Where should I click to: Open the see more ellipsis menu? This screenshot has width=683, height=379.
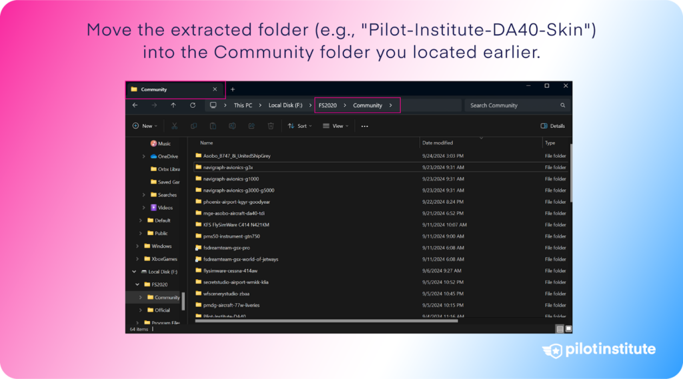coord(365,126)
